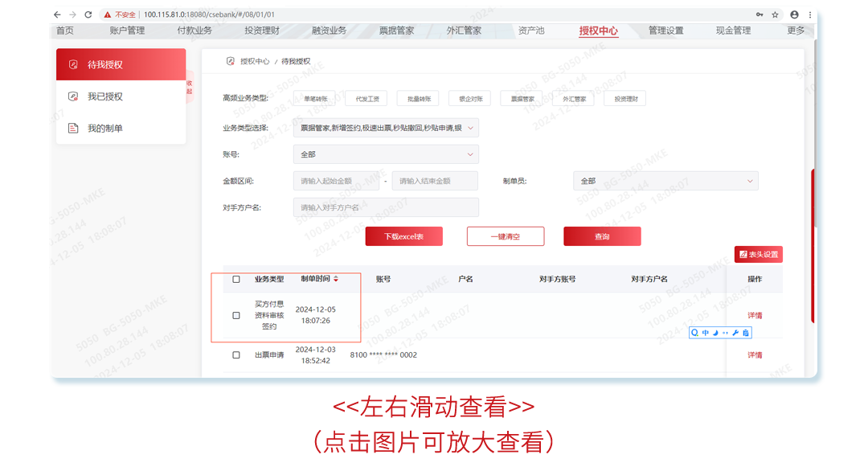Open 详情 link for 出票申请 row
868x471 pixels.
(755, 354)
